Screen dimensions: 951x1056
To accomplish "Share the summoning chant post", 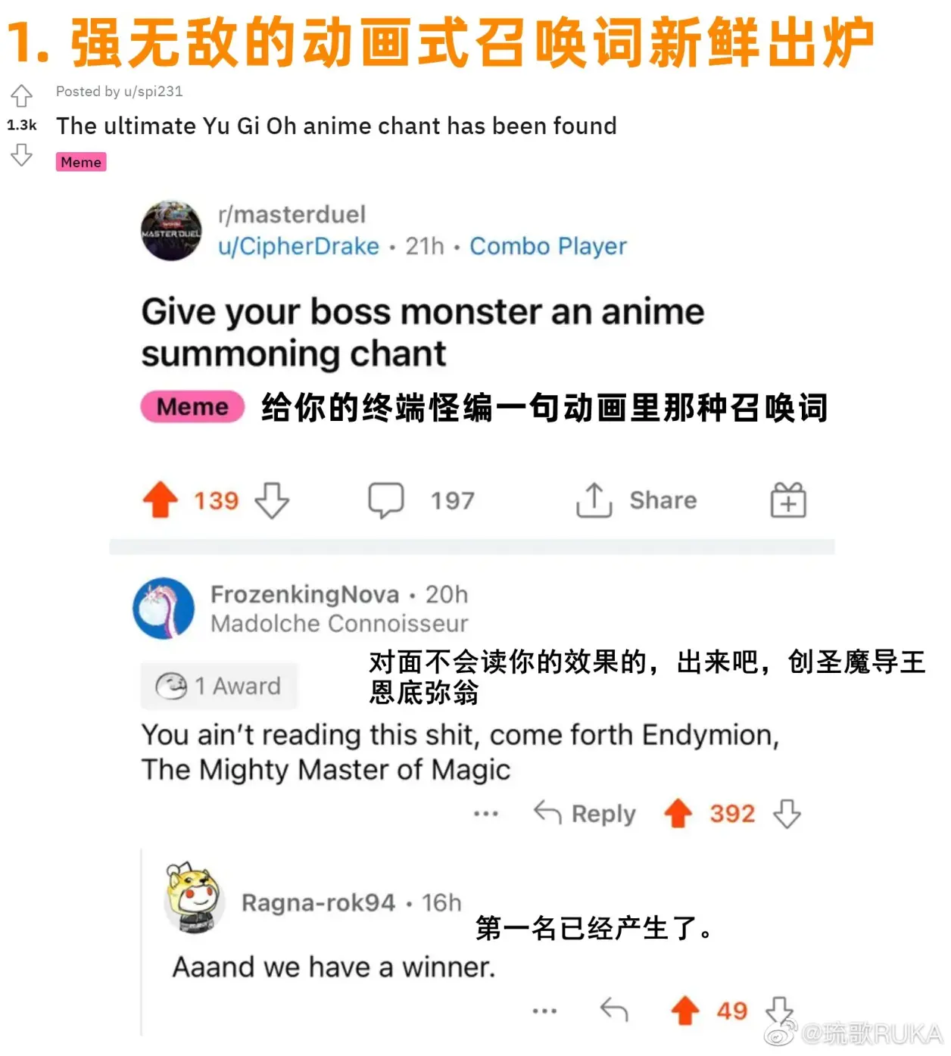I will coord(637,500).
